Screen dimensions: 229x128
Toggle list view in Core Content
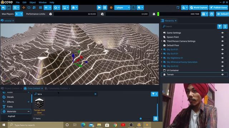156,118
